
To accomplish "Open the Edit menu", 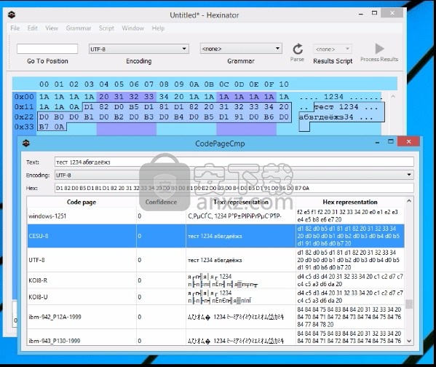I will (33, 28).
